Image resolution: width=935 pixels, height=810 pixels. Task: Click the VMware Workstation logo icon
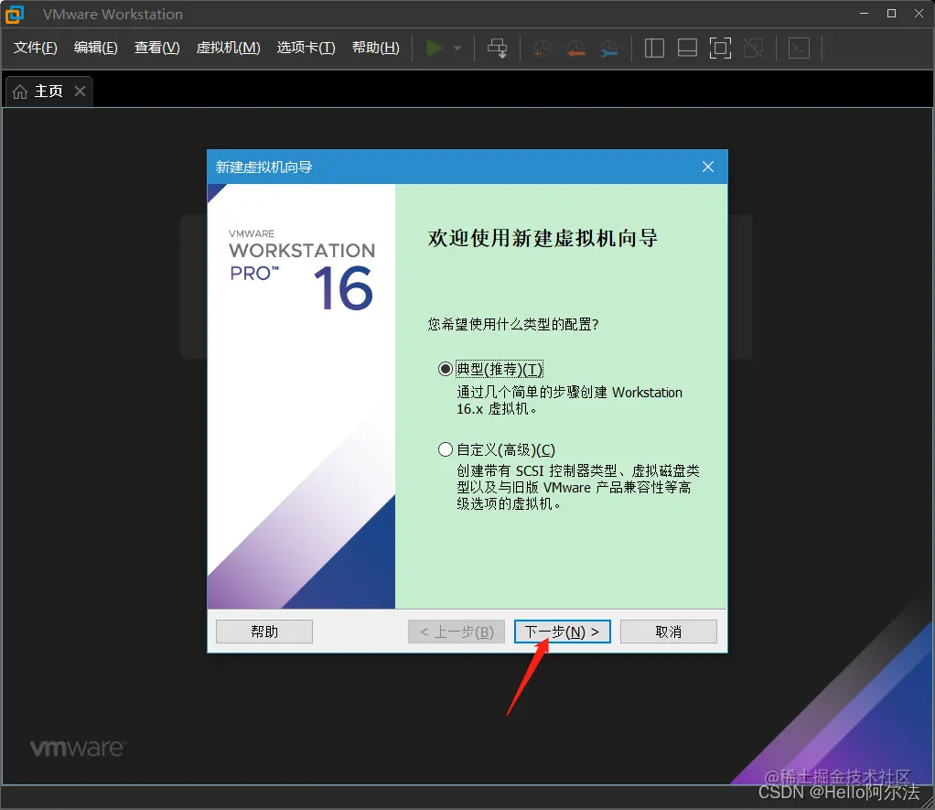tap(15, 14)
